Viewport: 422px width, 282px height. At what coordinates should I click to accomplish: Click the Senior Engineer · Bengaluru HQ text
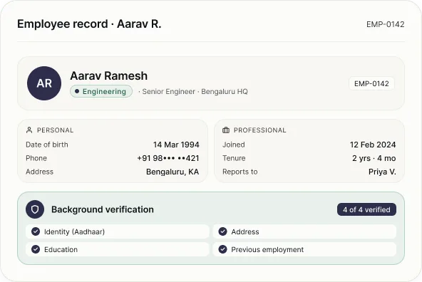coord(195,92)
